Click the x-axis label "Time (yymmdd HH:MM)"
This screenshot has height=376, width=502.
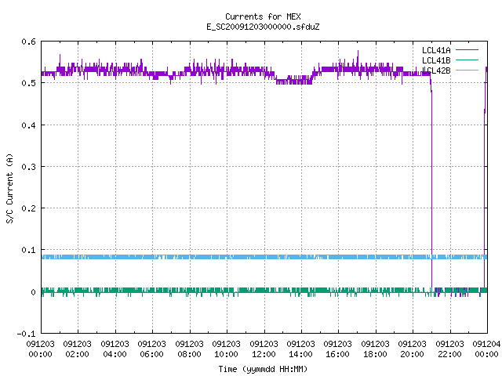263,369
